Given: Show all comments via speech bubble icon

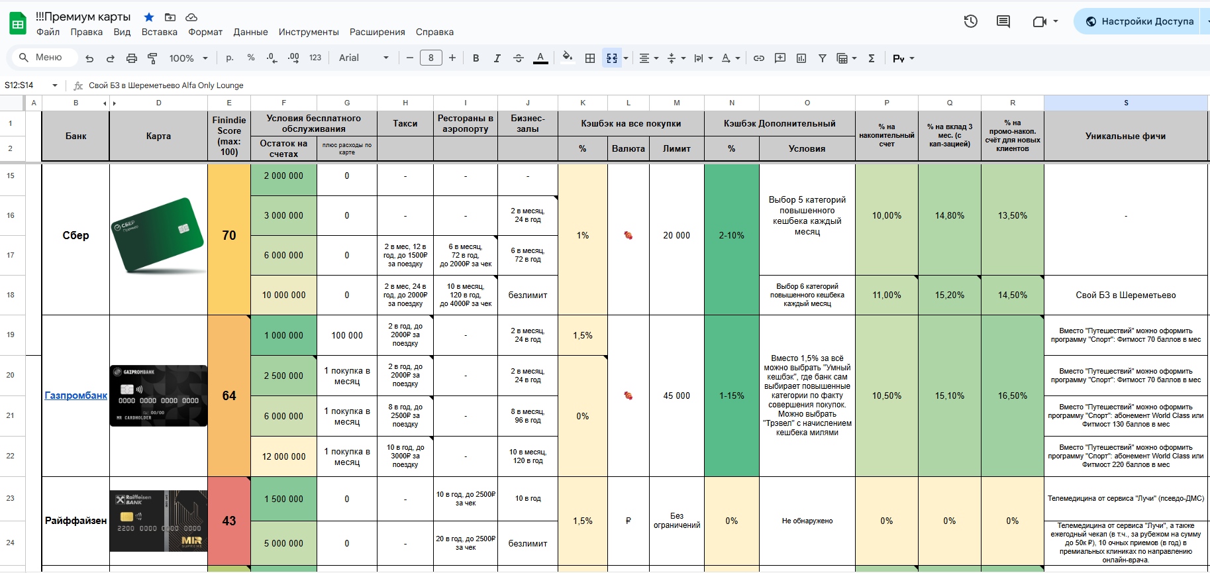Looking at the screenshot, I should [x=1003, y=21].
